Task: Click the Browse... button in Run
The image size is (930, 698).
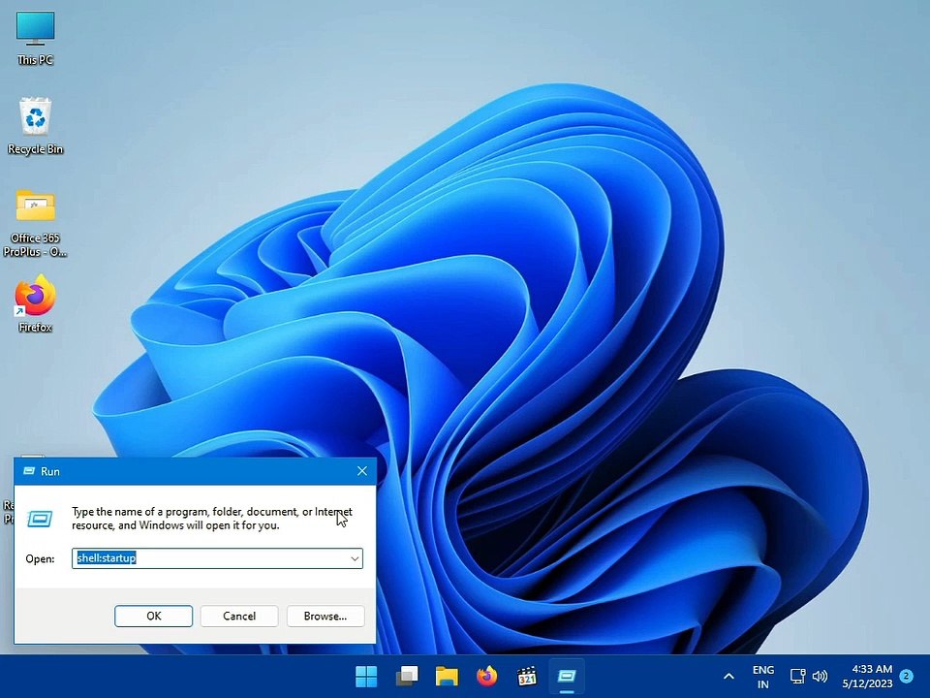Action: (325, 617)
